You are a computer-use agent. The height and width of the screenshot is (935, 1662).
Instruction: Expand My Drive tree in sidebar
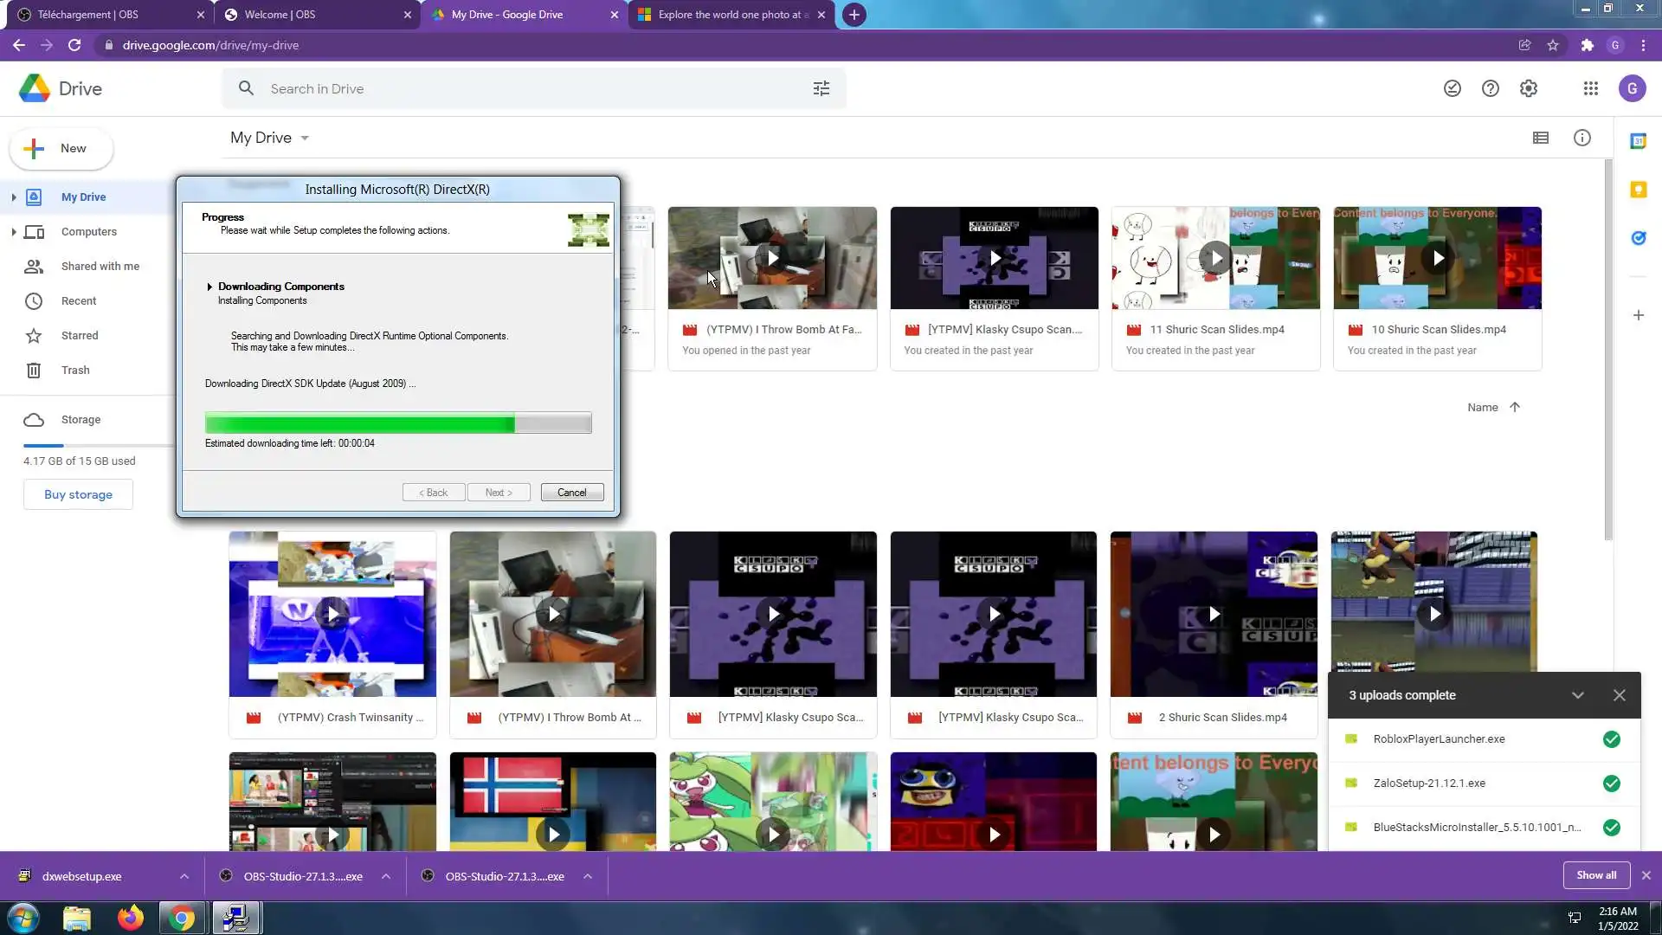[x=13, y=197]
